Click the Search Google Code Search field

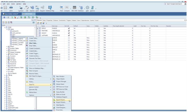point(174,4)
